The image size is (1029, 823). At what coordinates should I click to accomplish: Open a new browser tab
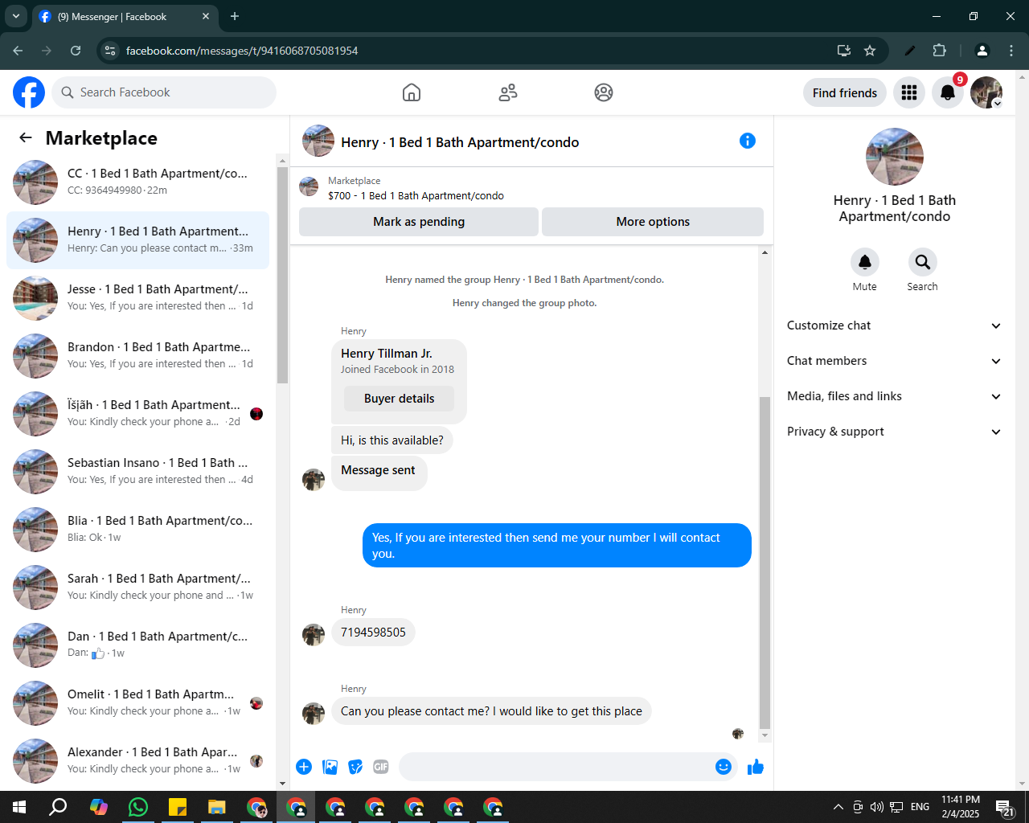pyautogui.click(x=235, y=16)
